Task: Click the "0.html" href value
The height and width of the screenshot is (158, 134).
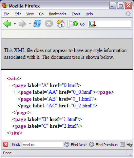Action: 70,85
